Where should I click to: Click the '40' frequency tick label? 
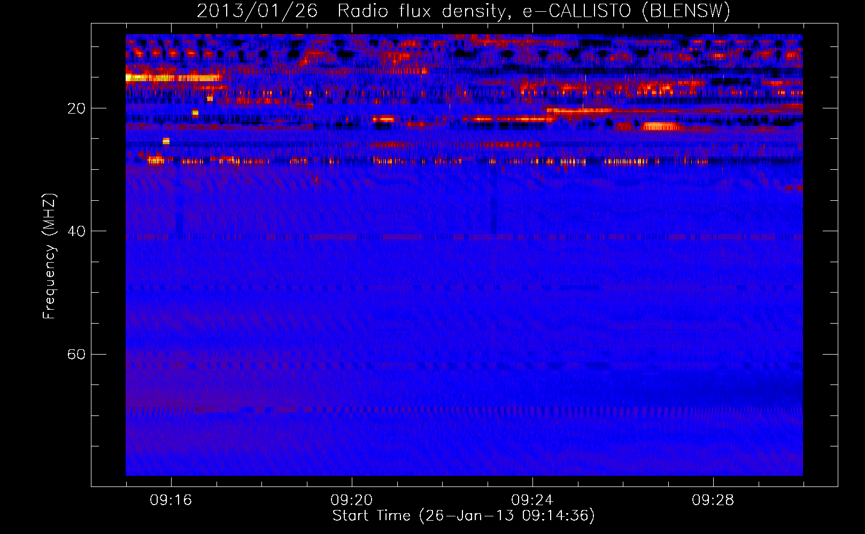click(76, 231)
